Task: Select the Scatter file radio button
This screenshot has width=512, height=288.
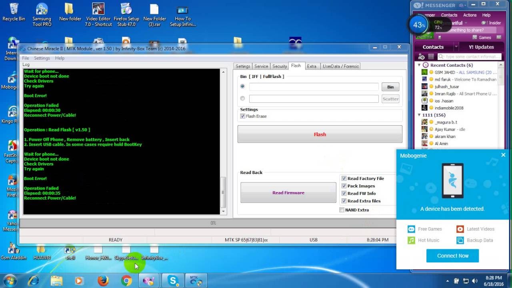Action: (242, 98)
